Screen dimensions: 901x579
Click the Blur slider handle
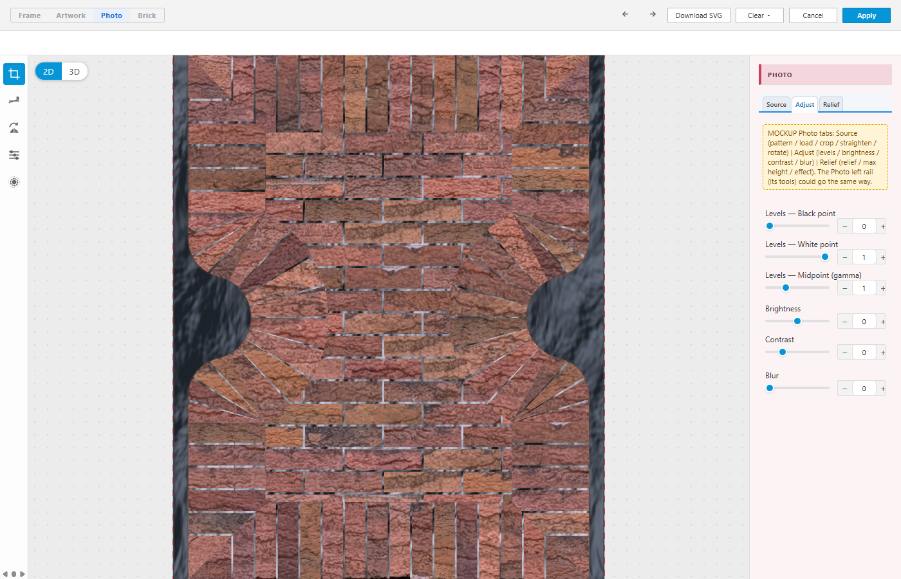pyautogui.click(x=770, y=388)
